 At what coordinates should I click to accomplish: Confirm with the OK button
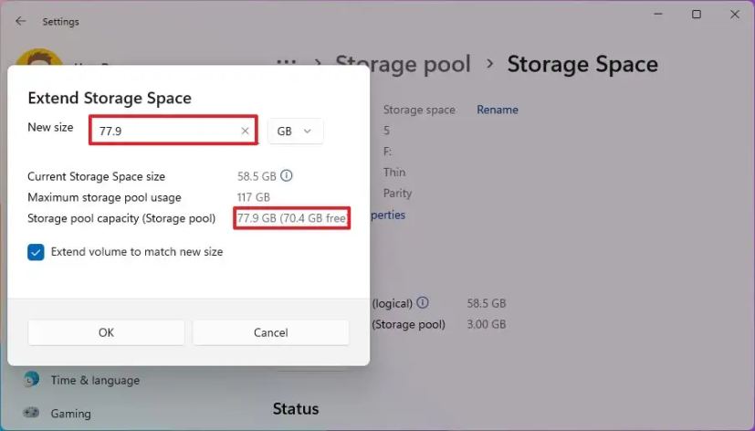coord(106,332)
